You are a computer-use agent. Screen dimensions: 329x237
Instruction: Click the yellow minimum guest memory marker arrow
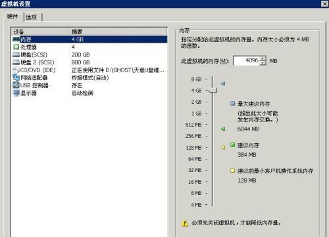(223, 148)
